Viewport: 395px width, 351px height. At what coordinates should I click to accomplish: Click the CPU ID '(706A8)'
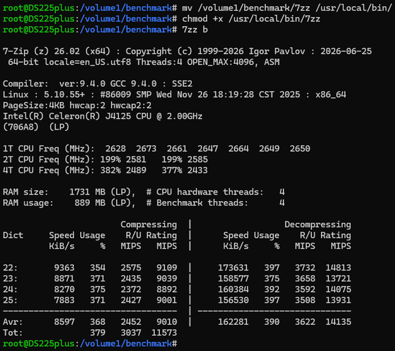20,127
